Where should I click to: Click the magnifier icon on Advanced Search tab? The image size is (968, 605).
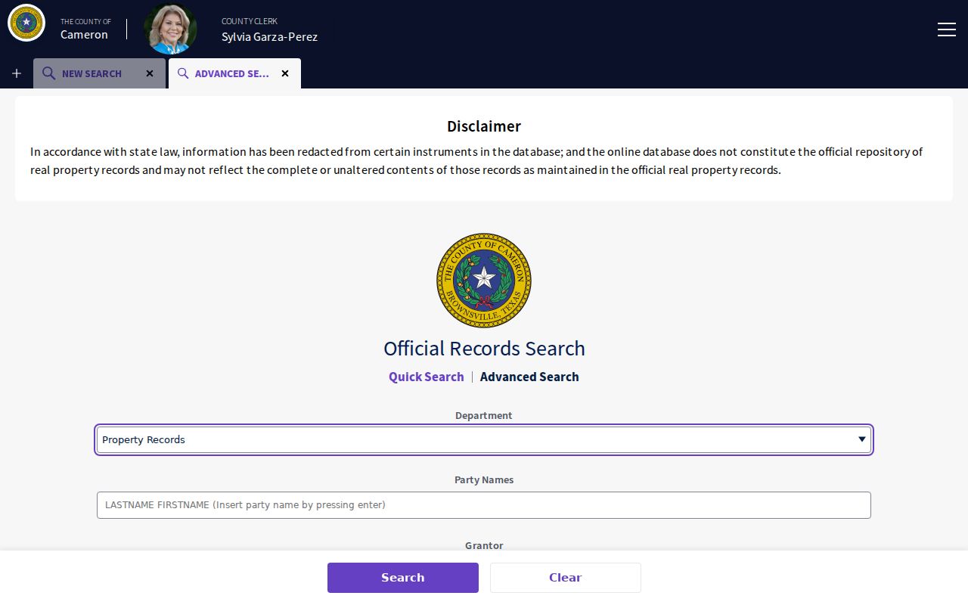click(x=182, y=73)
